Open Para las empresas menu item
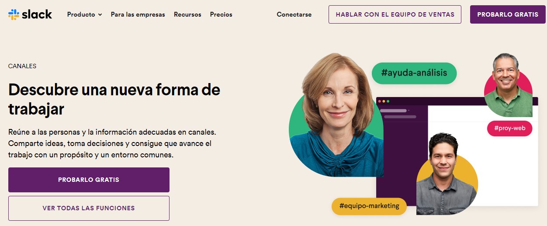 click(x=138, y=14)
